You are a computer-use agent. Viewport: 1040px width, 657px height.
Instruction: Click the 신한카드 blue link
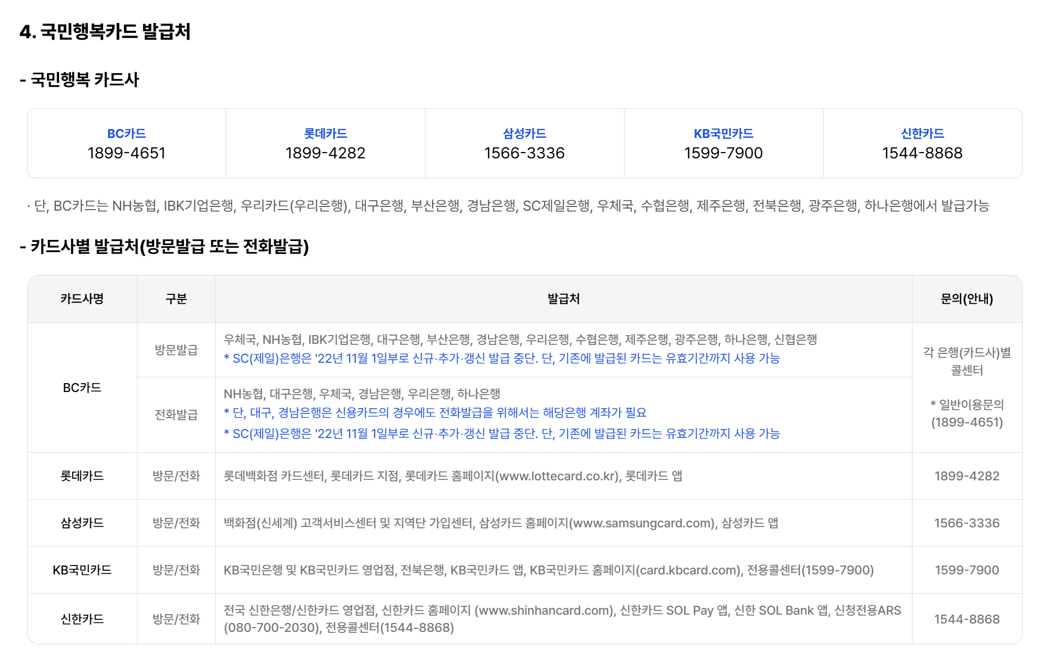922,133
